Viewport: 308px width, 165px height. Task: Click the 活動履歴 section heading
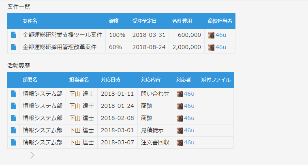pos(19,66)
